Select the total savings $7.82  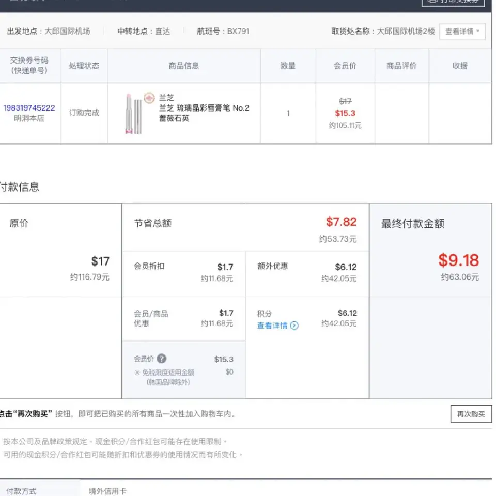342,222
